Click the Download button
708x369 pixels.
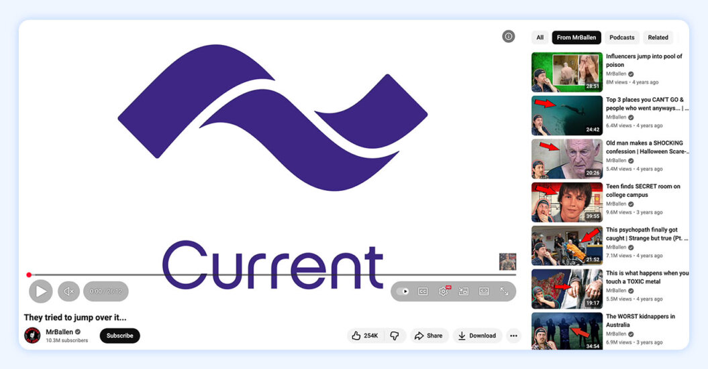(476, 336)
